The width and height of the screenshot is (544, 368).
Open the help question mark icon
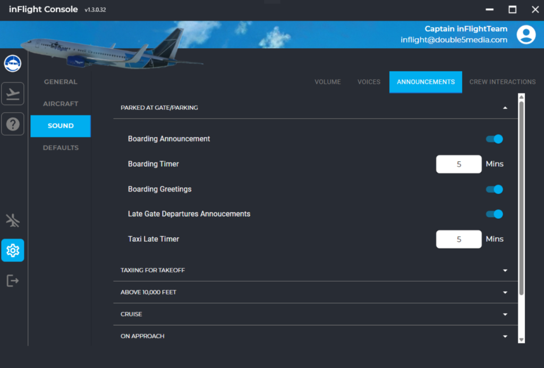(x=13, y=124)
